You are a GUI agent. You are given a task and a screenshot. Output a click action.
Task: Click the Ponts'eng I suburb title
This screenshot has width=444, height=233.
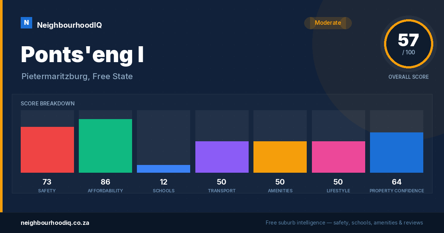click(82, 55)
